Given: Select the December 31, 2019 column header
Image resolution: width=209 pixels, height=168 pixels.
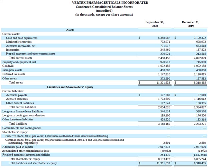Looking at the screenshot, I should [x=190, y=24].
